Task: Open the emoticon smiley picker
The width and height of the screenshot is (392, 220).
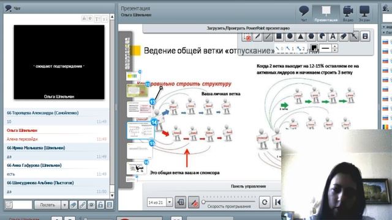Action: (x=9, y=205)
